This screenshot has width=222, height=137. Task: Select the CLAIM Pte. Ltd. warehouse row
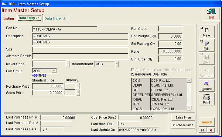[159, 85]
